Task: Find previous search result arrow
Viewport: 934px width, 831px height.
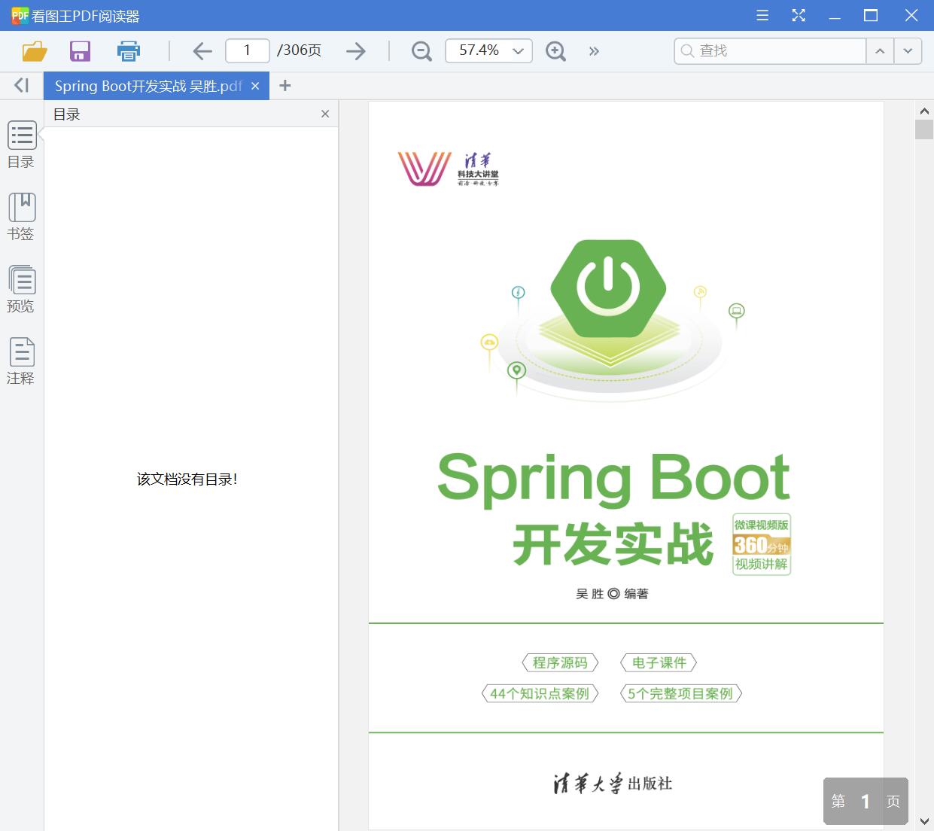Action: [x=880, y=50]
